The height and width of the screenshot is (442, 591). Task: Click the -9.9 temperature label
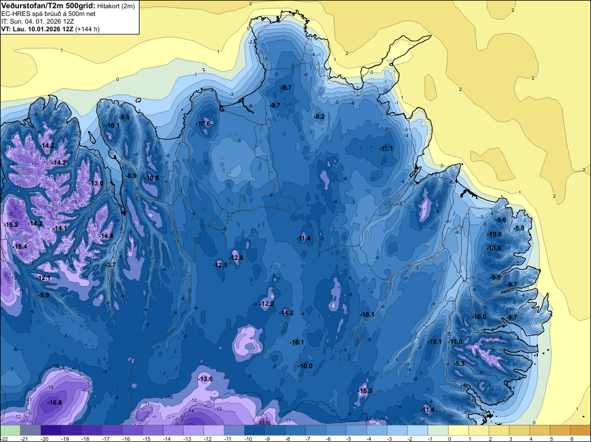tap(44, 295)
